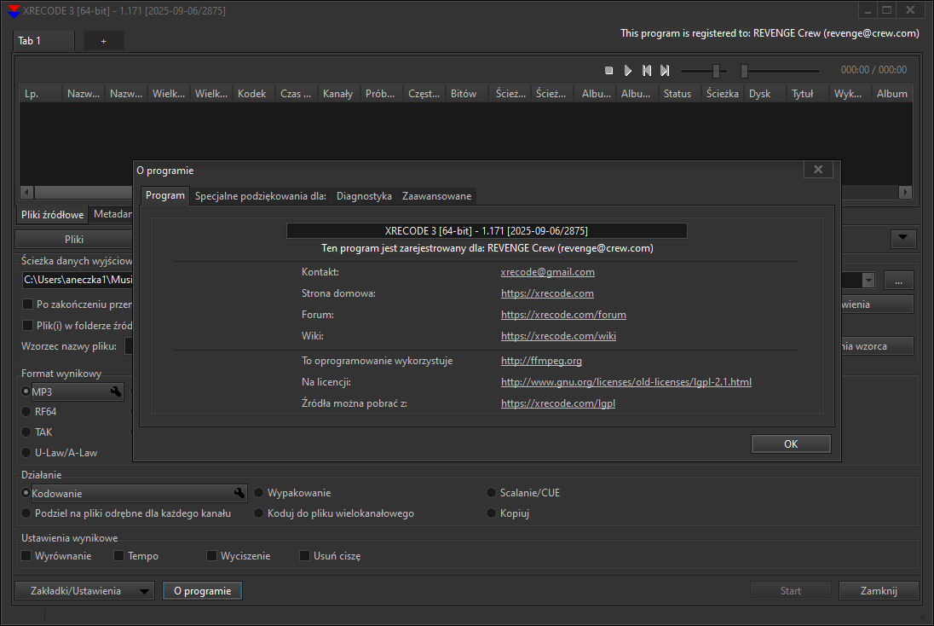Open the xrecode.com/forum link

tap(563, 315)
